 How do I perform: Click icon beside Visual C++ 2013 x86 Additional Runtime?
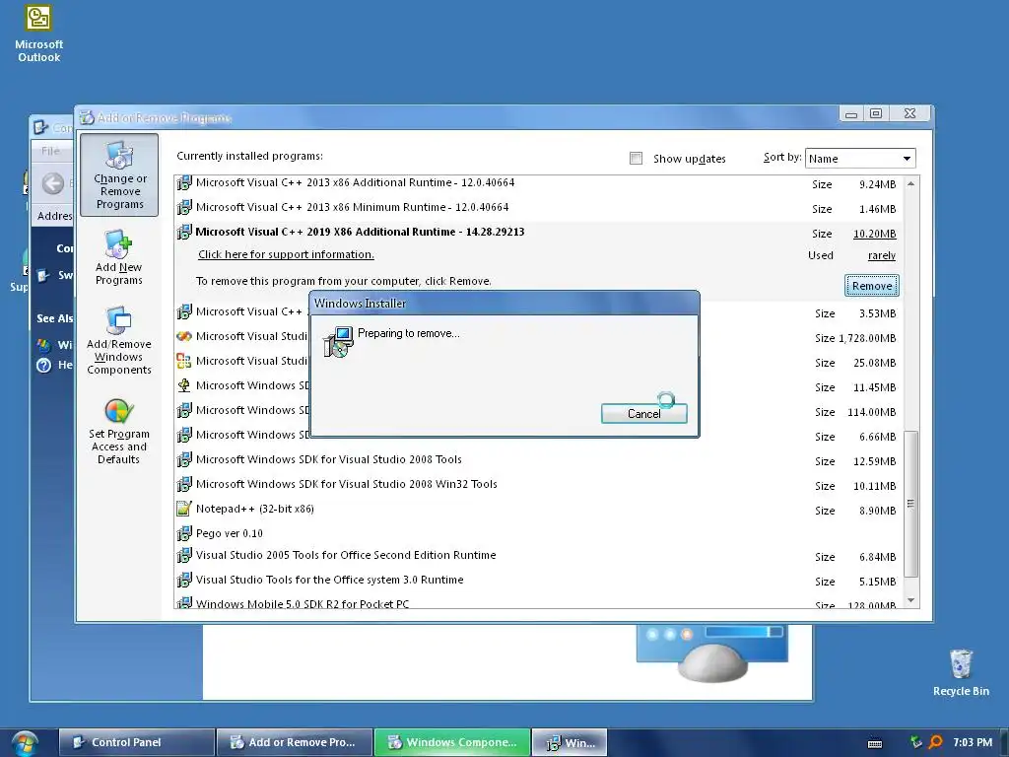tap(184, 182)
